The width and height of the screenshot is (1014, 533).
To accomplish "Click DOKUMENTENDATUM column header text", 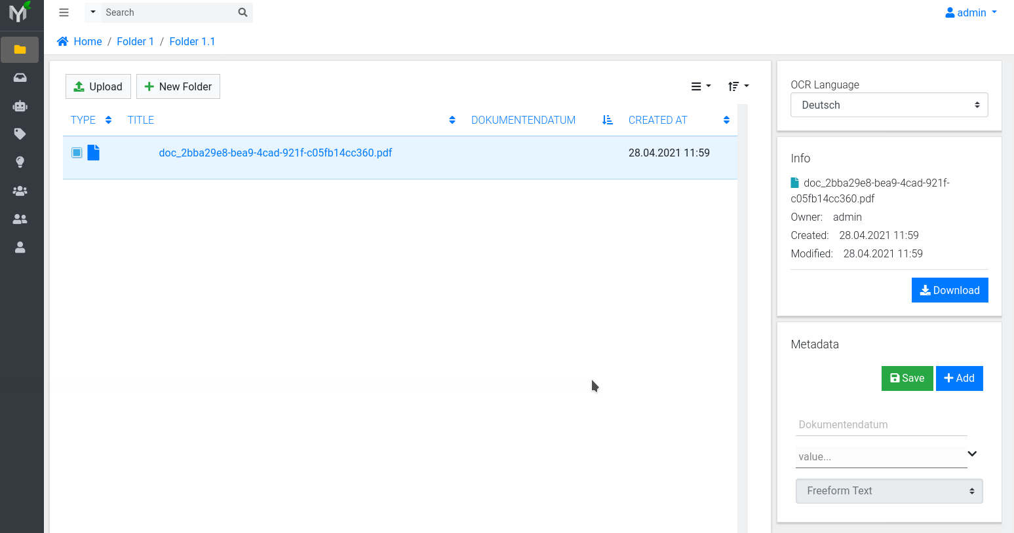I will tap(523, 120).
